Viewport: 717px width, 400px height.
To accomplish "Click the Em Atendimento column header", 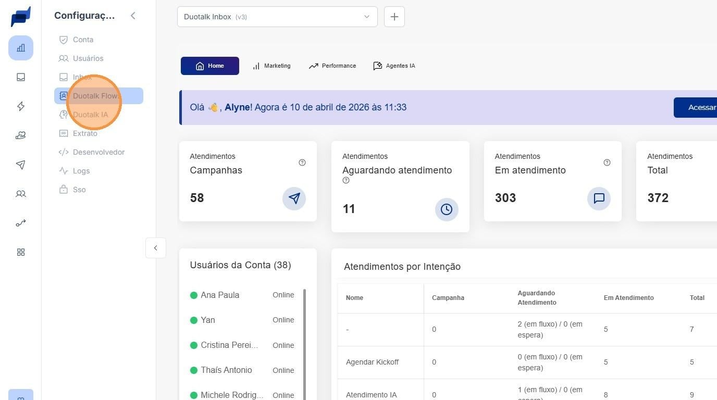I will tap(629, 298).
